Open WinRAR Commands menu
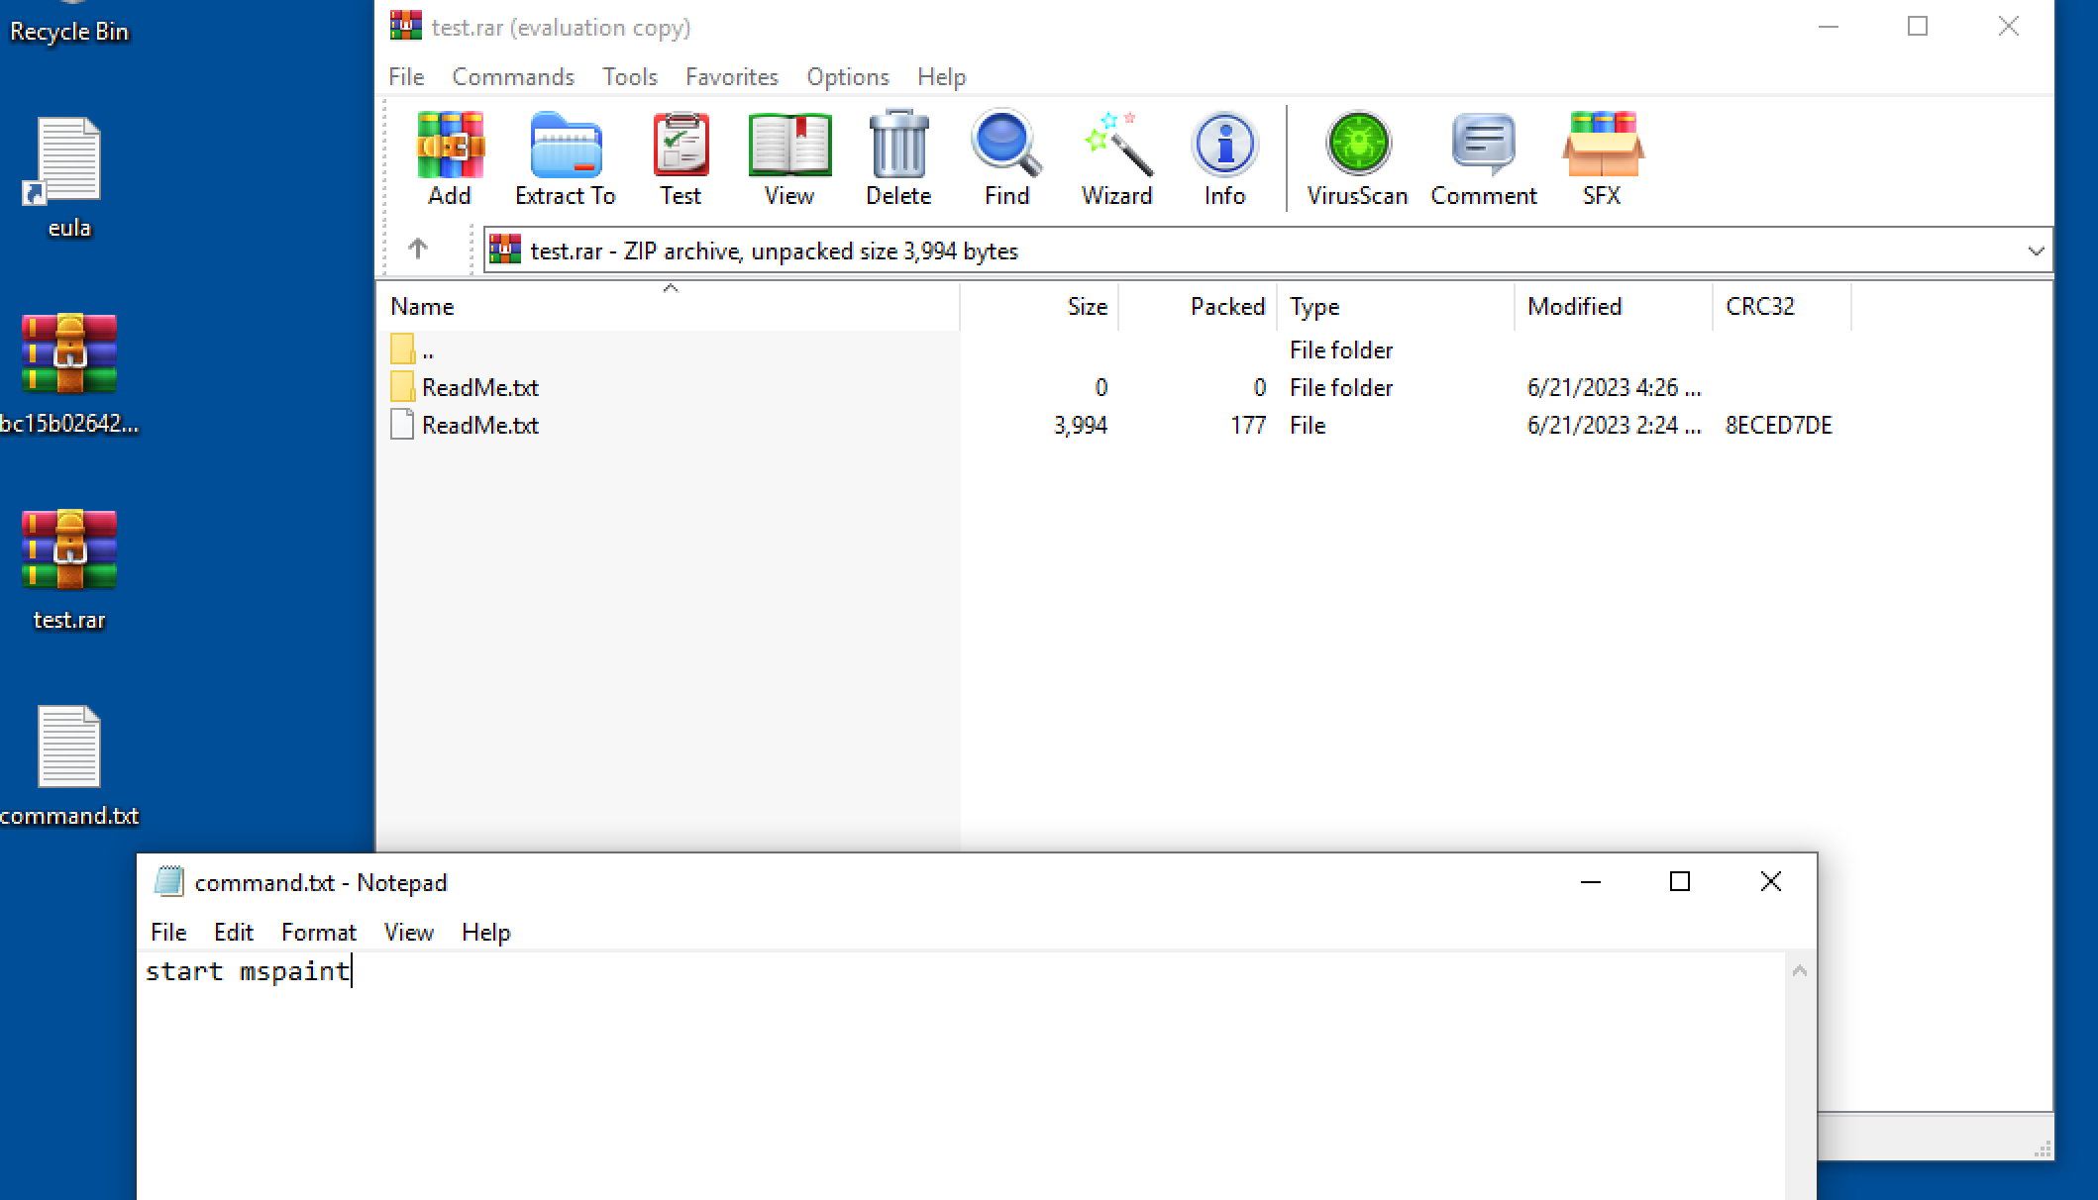The image size is (2098, 1200). pos(513,76)
